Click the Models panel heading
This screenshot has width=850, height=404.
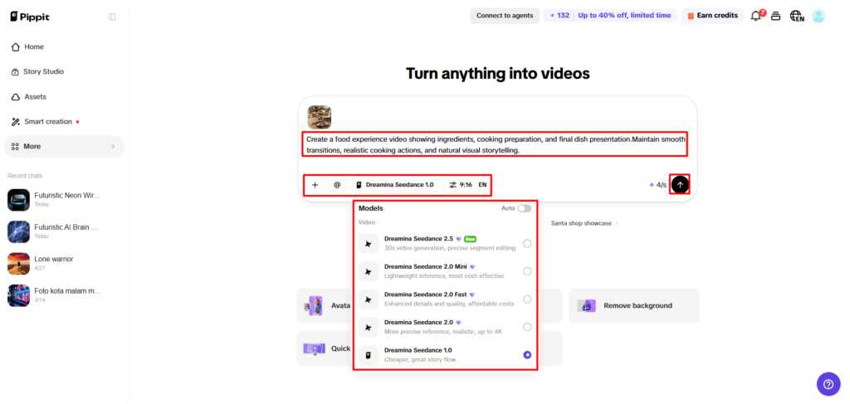371,208
